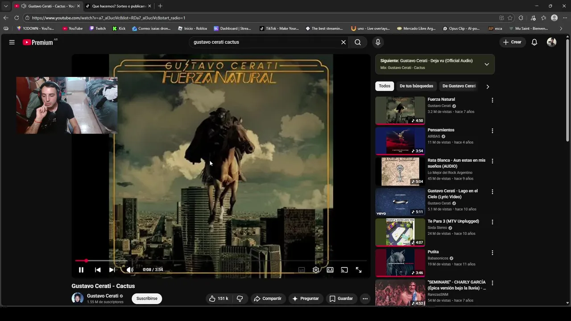Mute the video volume
This screenshot has width=571, height=321.
[x=130, y=270]
